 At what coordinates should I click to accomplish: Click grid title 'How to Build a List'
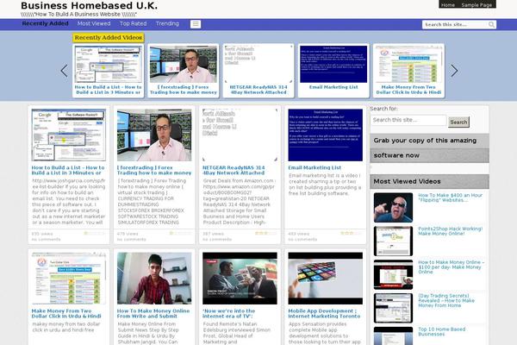(x=68, y=170)
